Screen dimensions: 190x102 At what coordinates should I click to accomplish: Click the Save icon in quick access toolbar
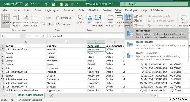[27, 4]
